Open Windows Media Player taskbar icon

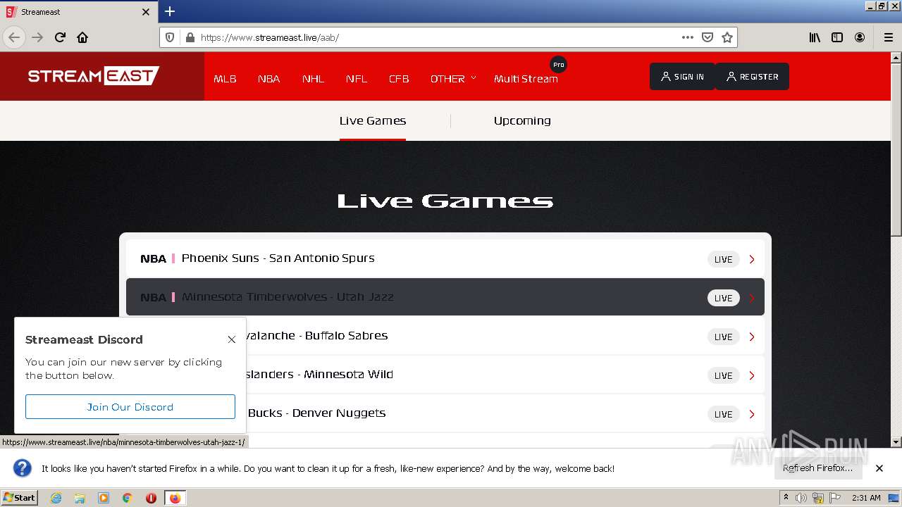(x=104, y=498)
